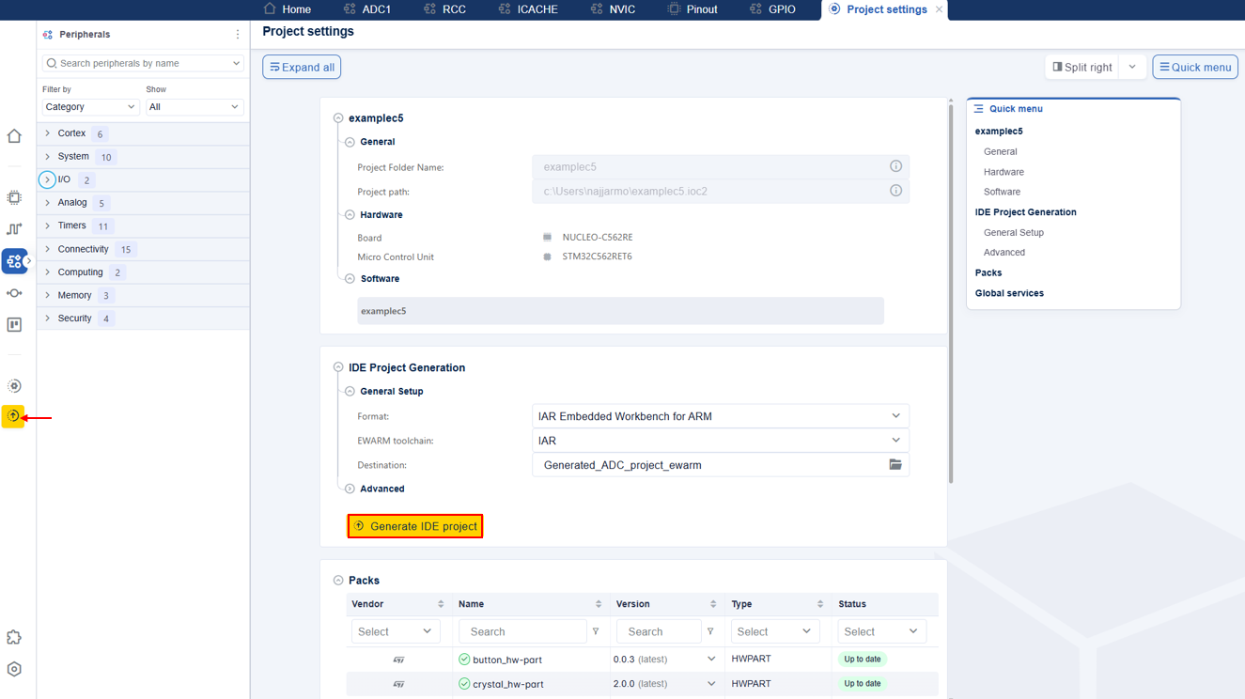Click the puzzle-piece icon in left sidebar

click(14, 638)
